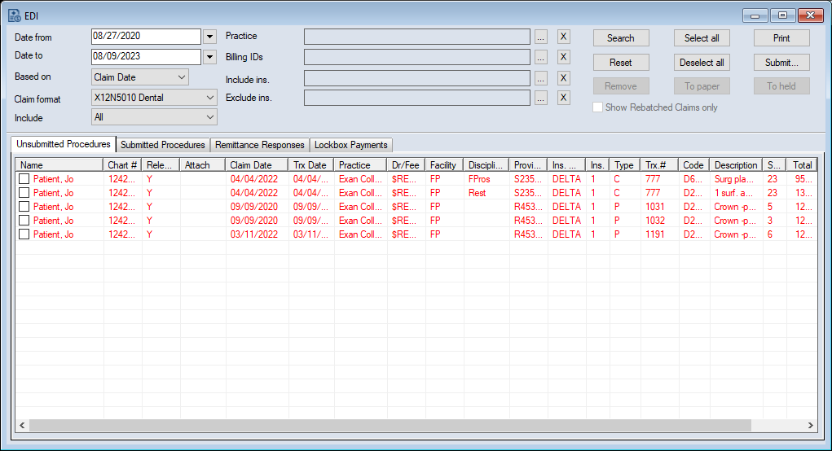Click the horizontal scrollbar right arrow
This screenshot has width=832, height=451.
click(810, 426)
